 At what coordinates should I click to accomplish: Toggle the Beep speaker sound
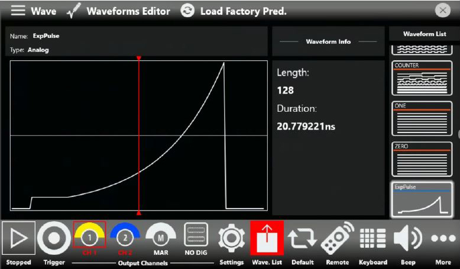point(408,238)
